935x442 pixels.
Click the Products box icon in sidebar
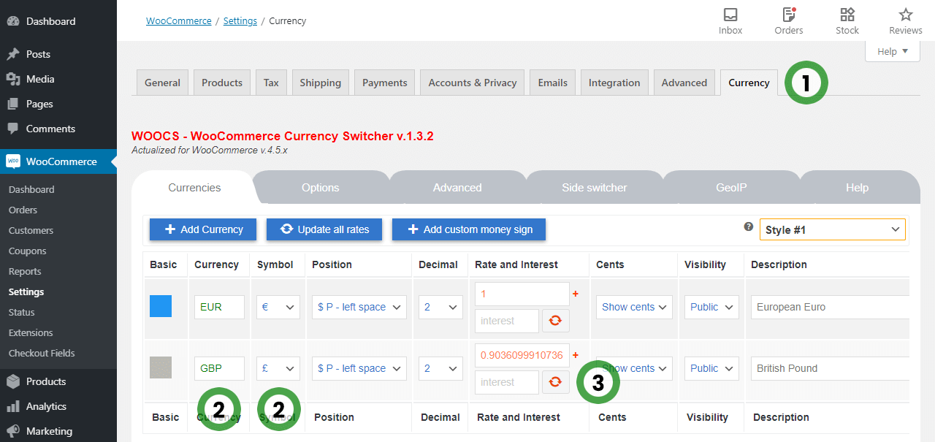point(13,381)
